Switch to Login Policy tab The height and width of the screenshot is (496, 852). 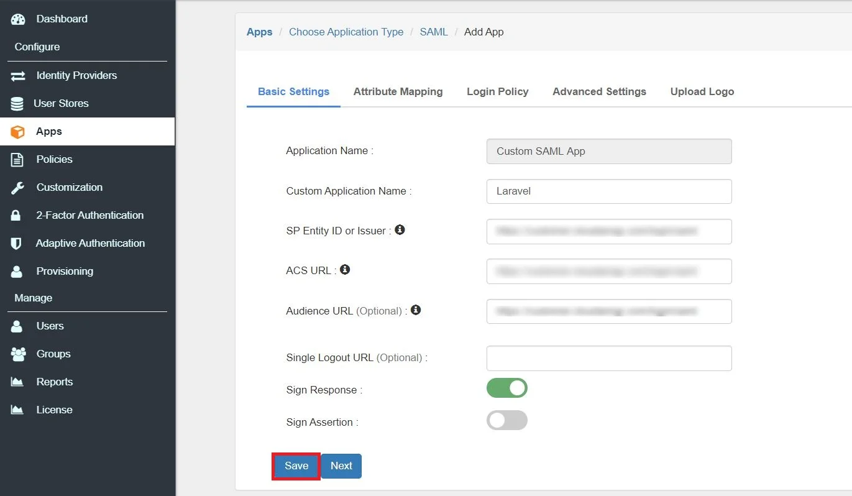coord(498,91)
